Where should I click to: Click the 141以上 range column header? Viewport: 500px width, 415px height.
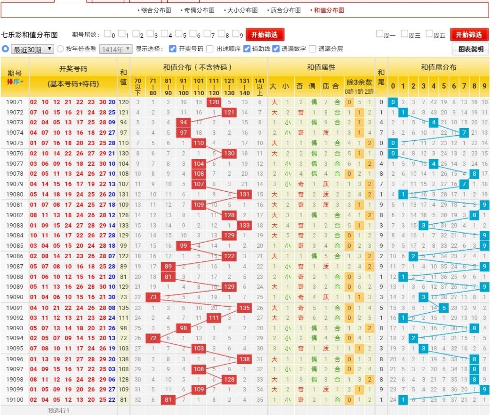tap(260, 87)
